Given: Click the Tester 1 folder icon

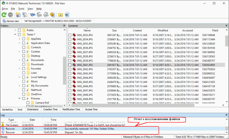Looking at the screenshot, I should coord(24,35).
